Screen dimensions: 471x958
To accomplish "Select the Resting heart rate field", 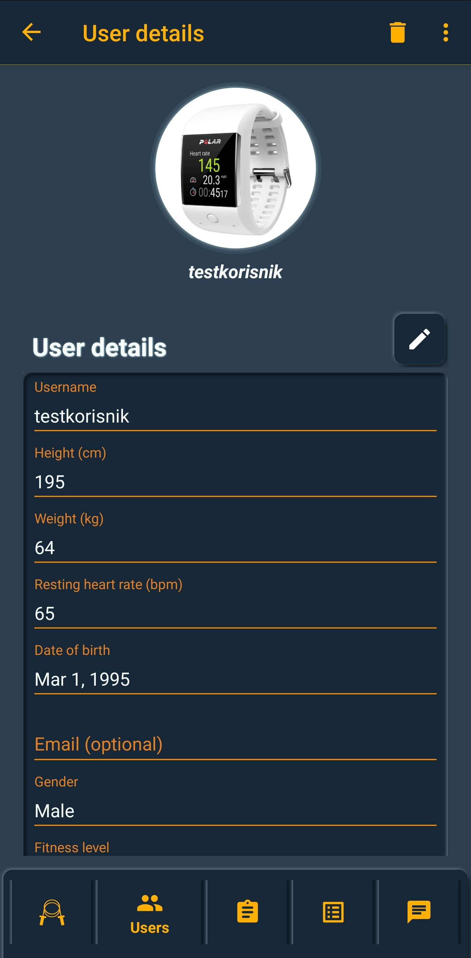I will 235,604.
